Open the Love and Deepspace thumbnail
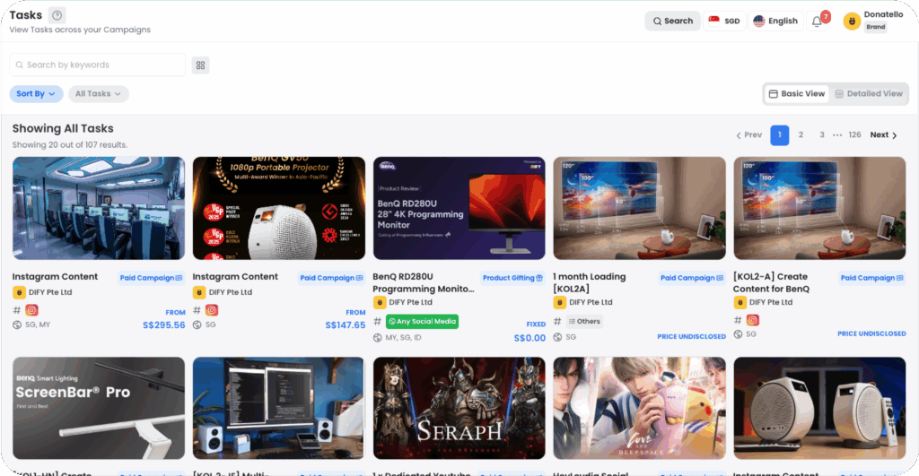The height and width of the screenshot is (476, 919). 639,408
